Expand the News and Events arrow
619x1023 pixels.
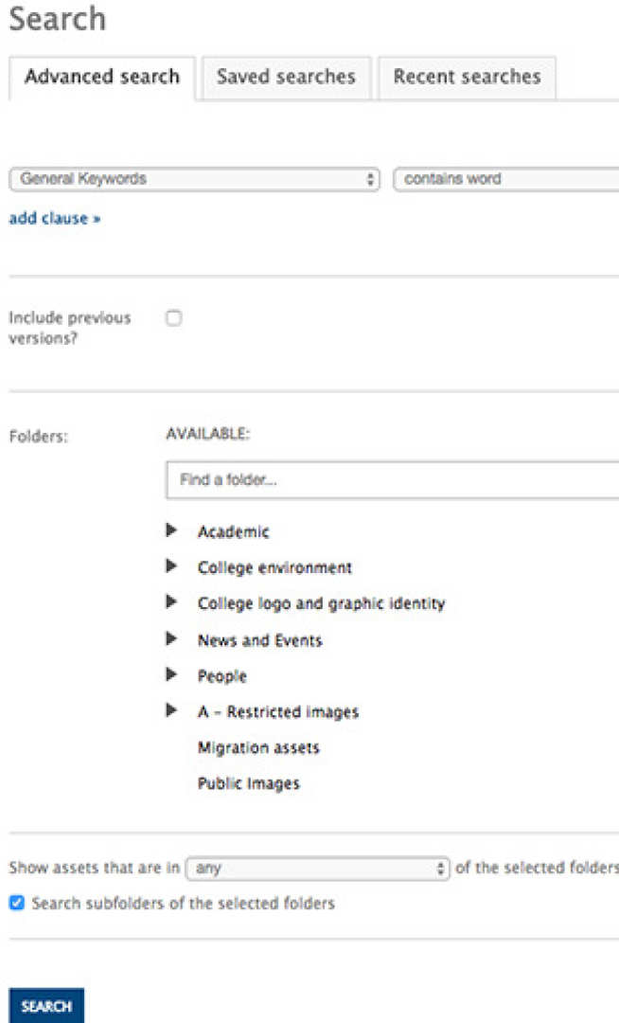tap(172, 639)
